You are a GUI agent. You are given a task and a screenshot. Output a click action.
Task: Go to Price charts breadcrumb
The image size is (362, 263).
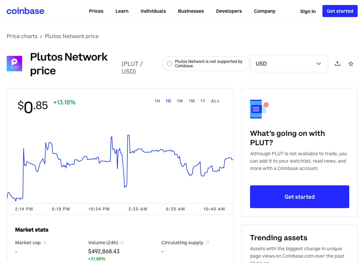22,36
